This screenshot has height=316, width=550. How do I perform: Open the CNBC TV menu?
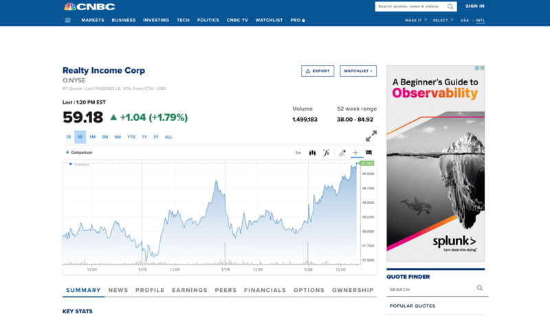coord(237,21)
